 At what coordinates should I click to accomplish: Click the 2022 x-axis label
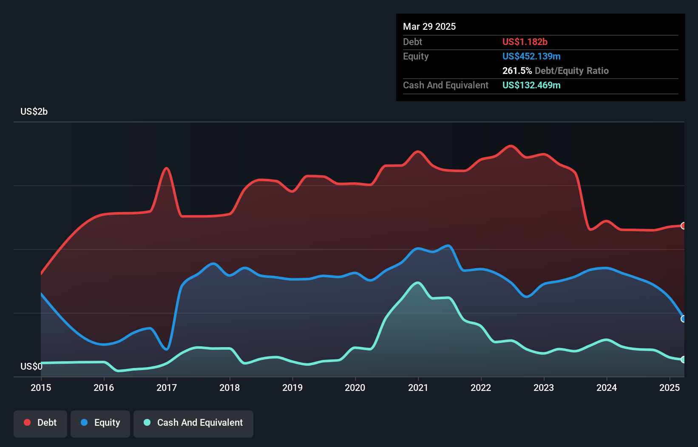[x=481, y=388]
